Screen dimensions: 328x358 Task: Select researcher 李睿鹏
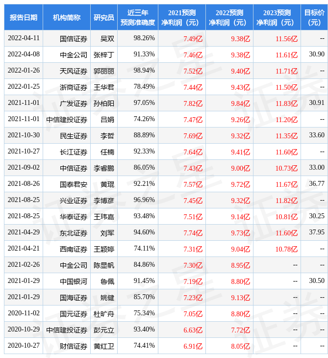(x=104, y=168)
